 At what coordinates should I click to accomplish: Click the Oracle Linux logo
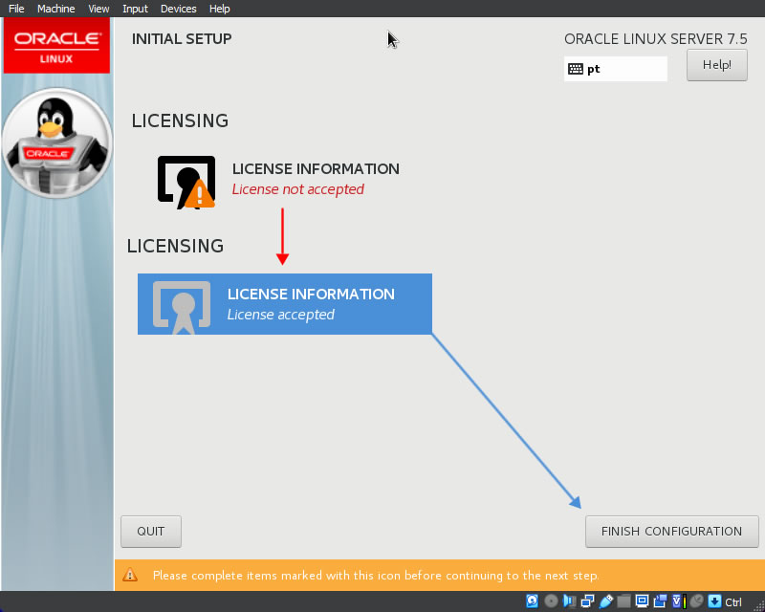tap(56, 46)
